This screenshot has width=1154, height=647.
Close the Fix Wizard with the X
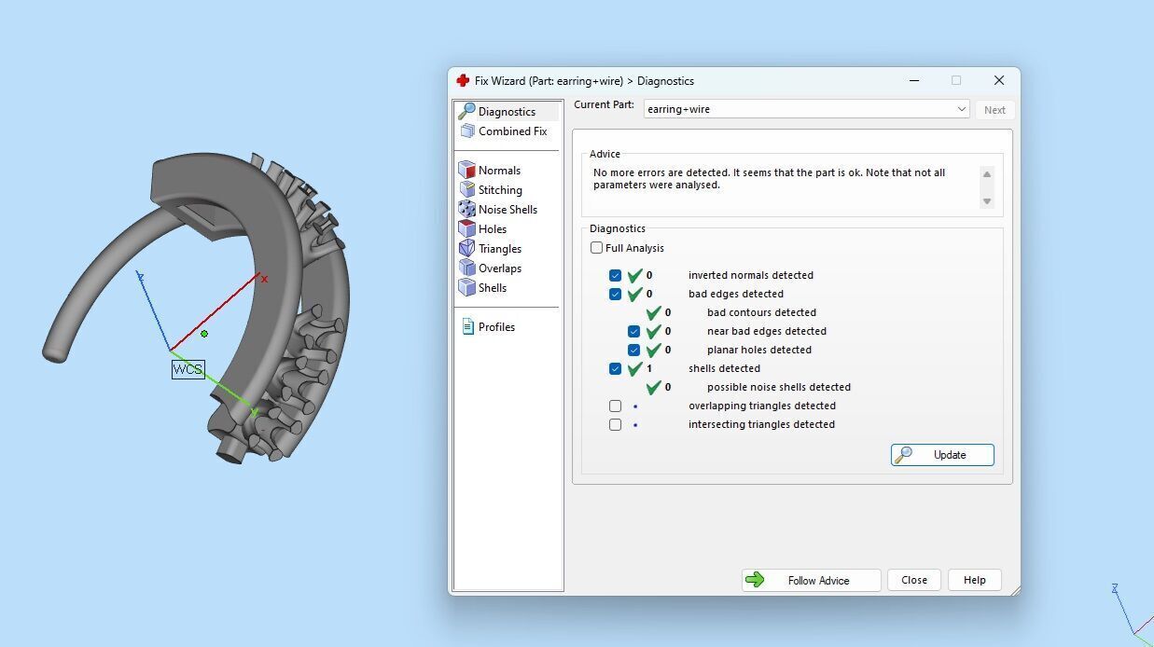pyautogui.click(x=998, y=81)
